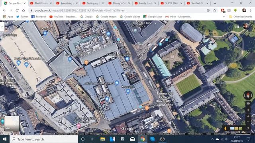Viewport: 255px width, 143px height.
Task: Open the Google apps grid icon
Action: point(237,26)
